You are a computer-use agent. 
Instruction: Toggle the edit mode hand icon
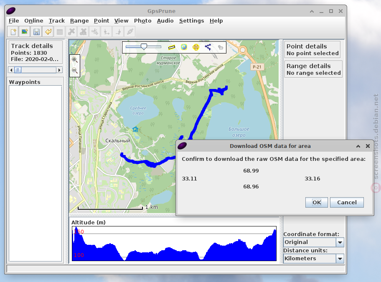tap(221, 47)
